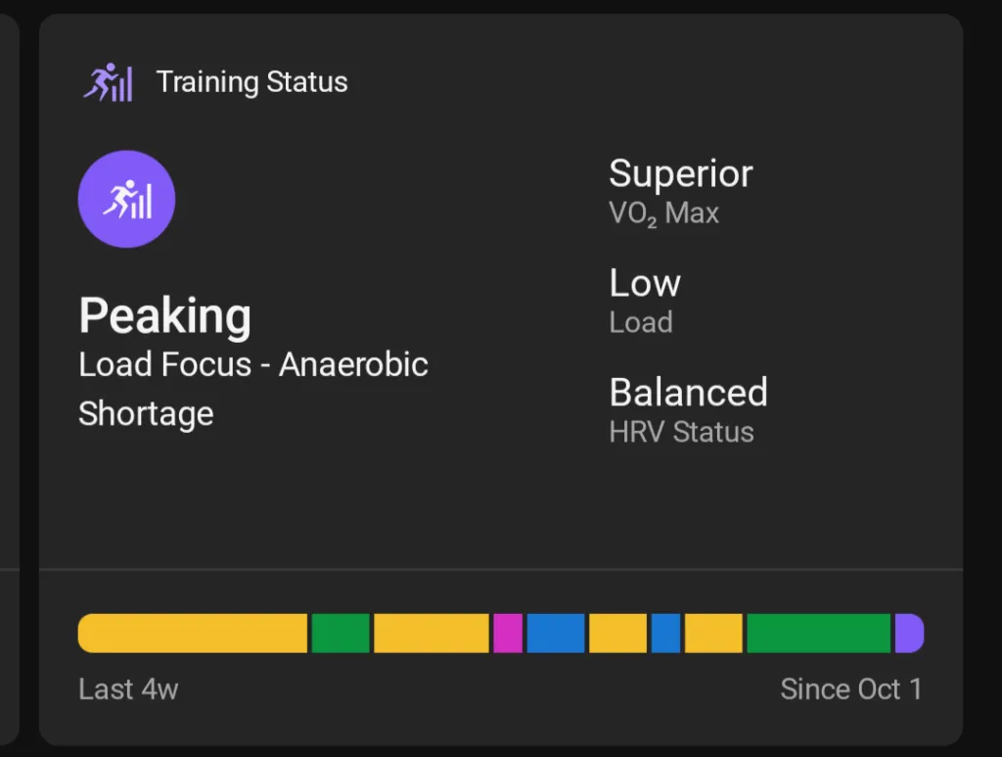Click the Last 4w time range label
This screenshot has width=1002, height=757.
128,689
